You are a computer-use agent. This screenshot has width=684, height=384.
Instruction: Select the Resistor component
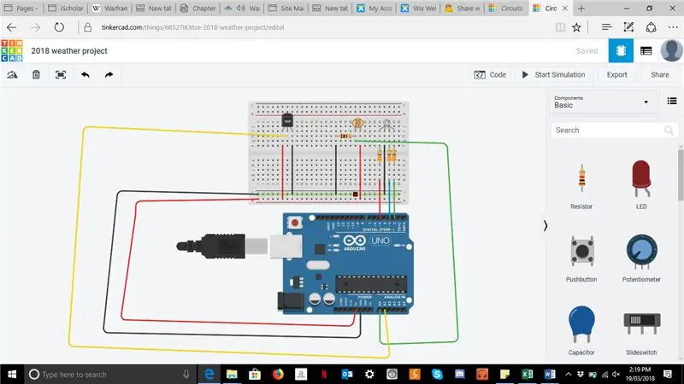581,186
